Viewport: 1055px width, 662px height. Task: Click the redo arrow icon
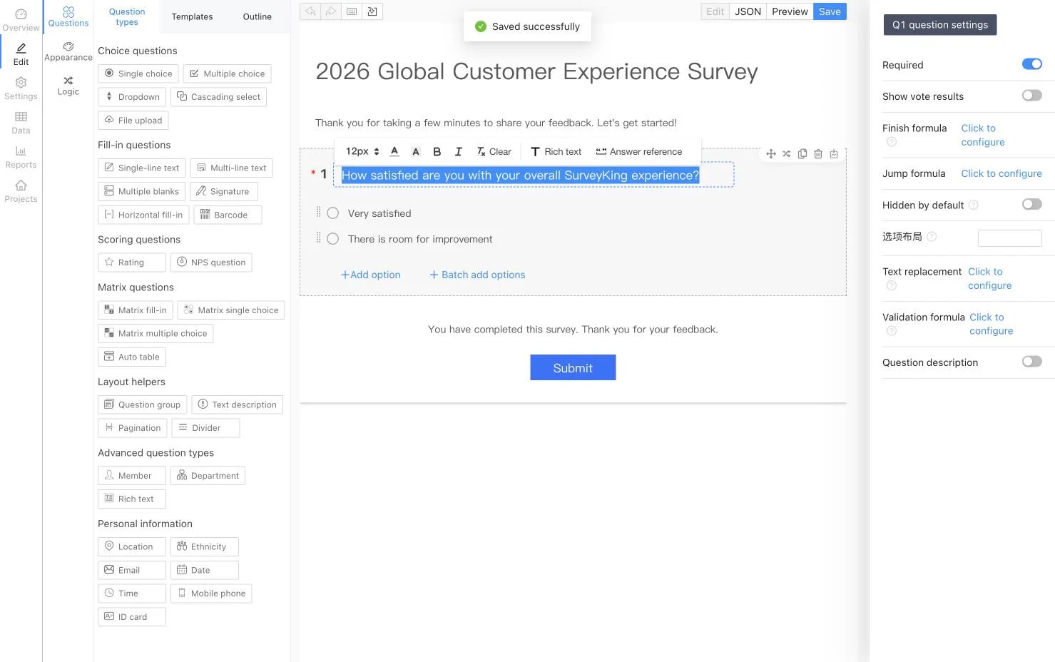pos(331,11)
